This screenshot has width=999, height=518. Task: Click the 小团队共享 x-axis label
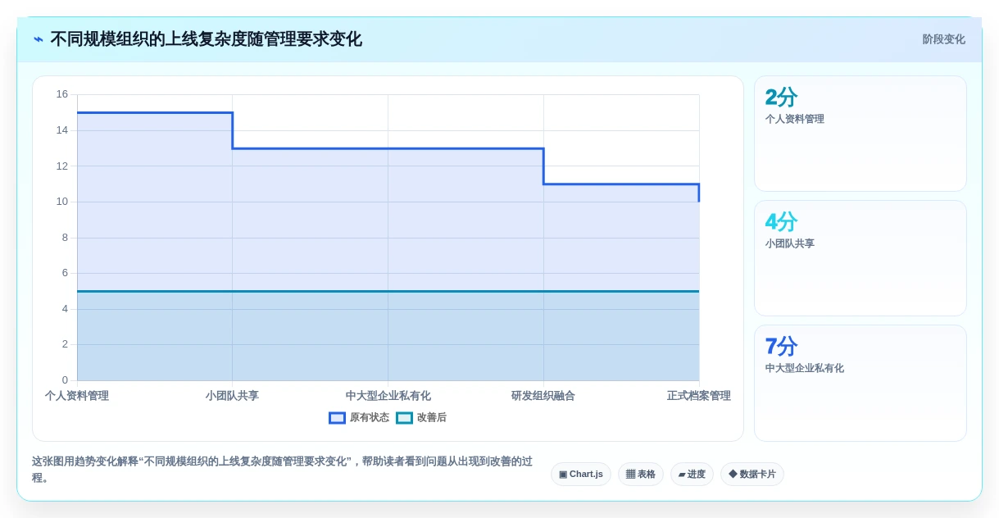coord(232,396)
